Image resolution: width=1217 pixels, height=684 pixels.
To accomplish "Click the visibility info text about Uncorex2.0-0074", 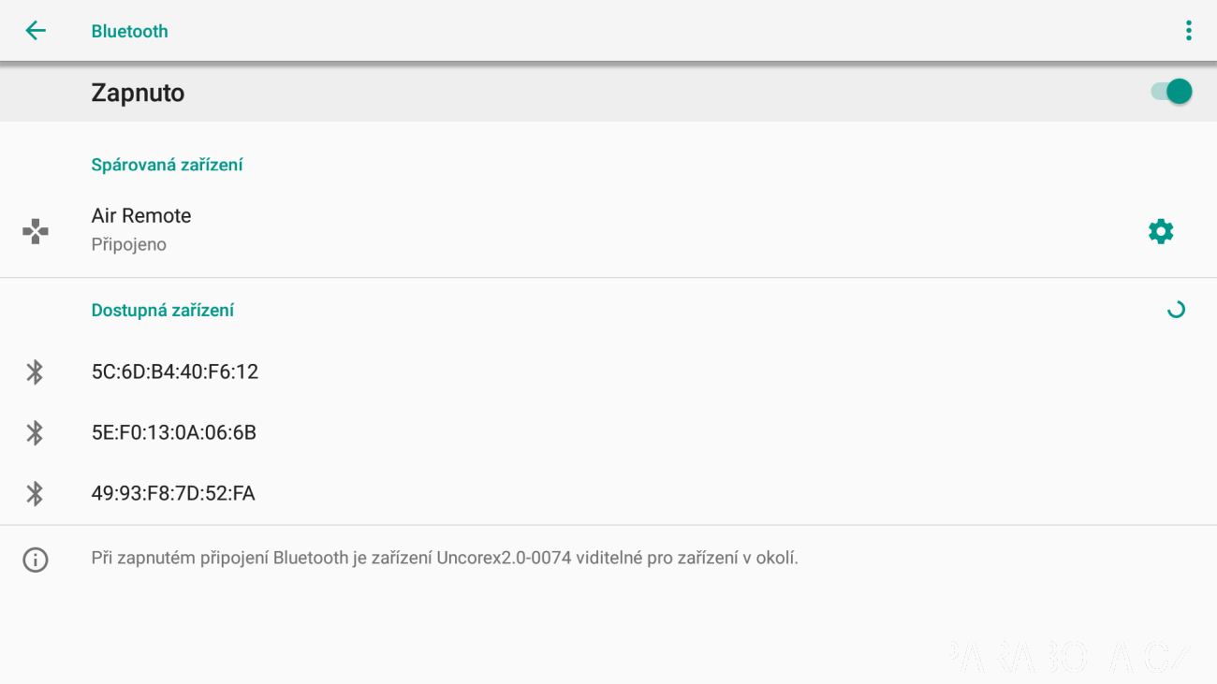I will (445, 559).
